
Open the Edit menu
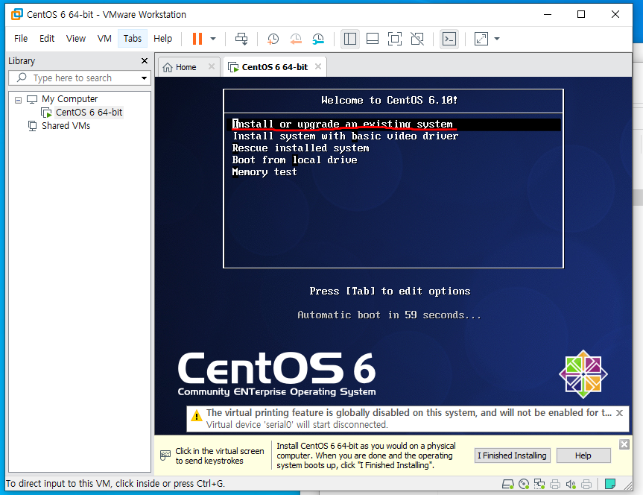coord(47,39)
